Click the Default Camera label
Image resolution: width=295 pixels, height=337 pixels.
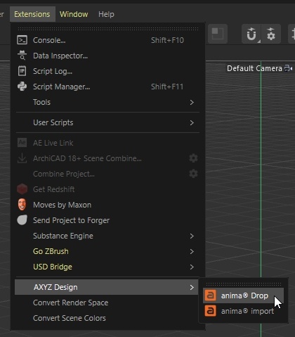[254, 68]
